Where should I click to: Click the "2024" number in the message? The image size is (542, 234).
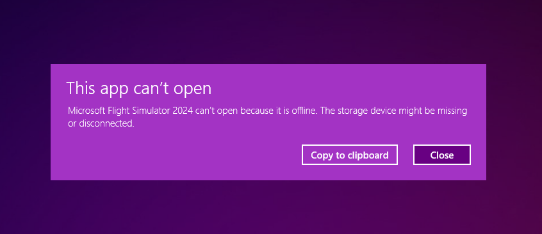pos(183,111)
